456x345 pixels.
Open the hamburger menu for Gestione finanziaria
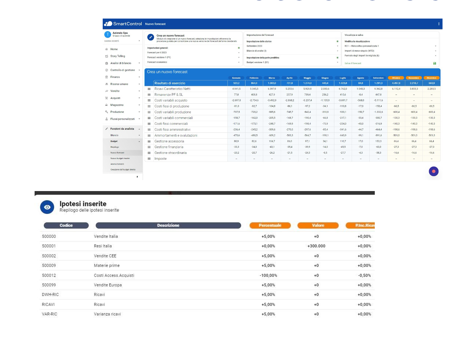(x=149, y=147)
